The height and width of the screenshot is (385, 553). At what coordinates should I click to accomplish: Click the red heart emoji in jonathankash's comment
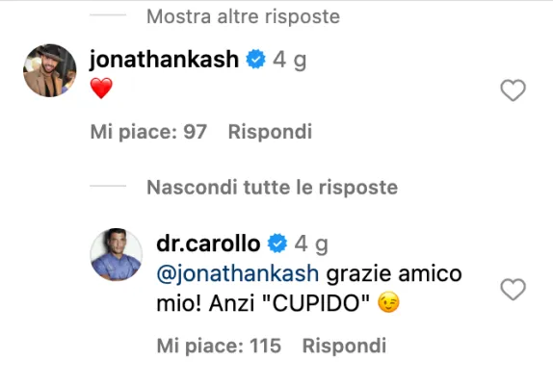click(101, 88)
